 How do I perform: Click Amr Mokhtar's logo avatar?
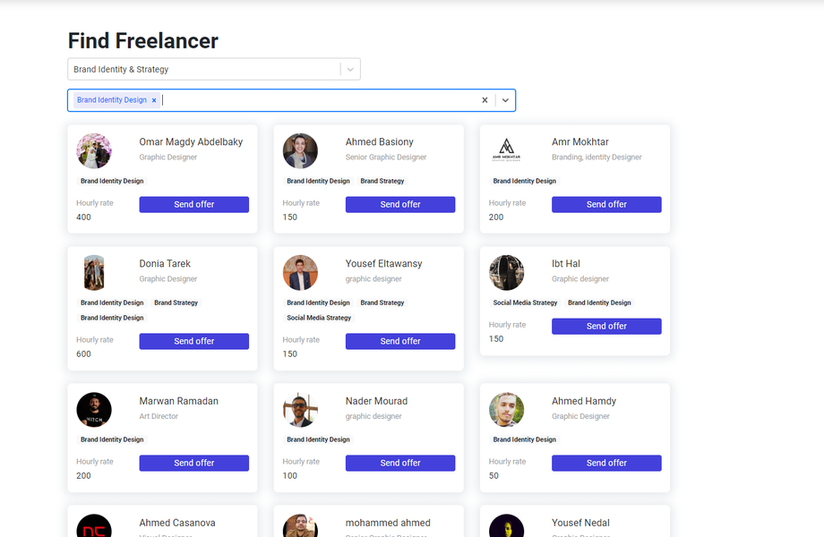point(506,151)
